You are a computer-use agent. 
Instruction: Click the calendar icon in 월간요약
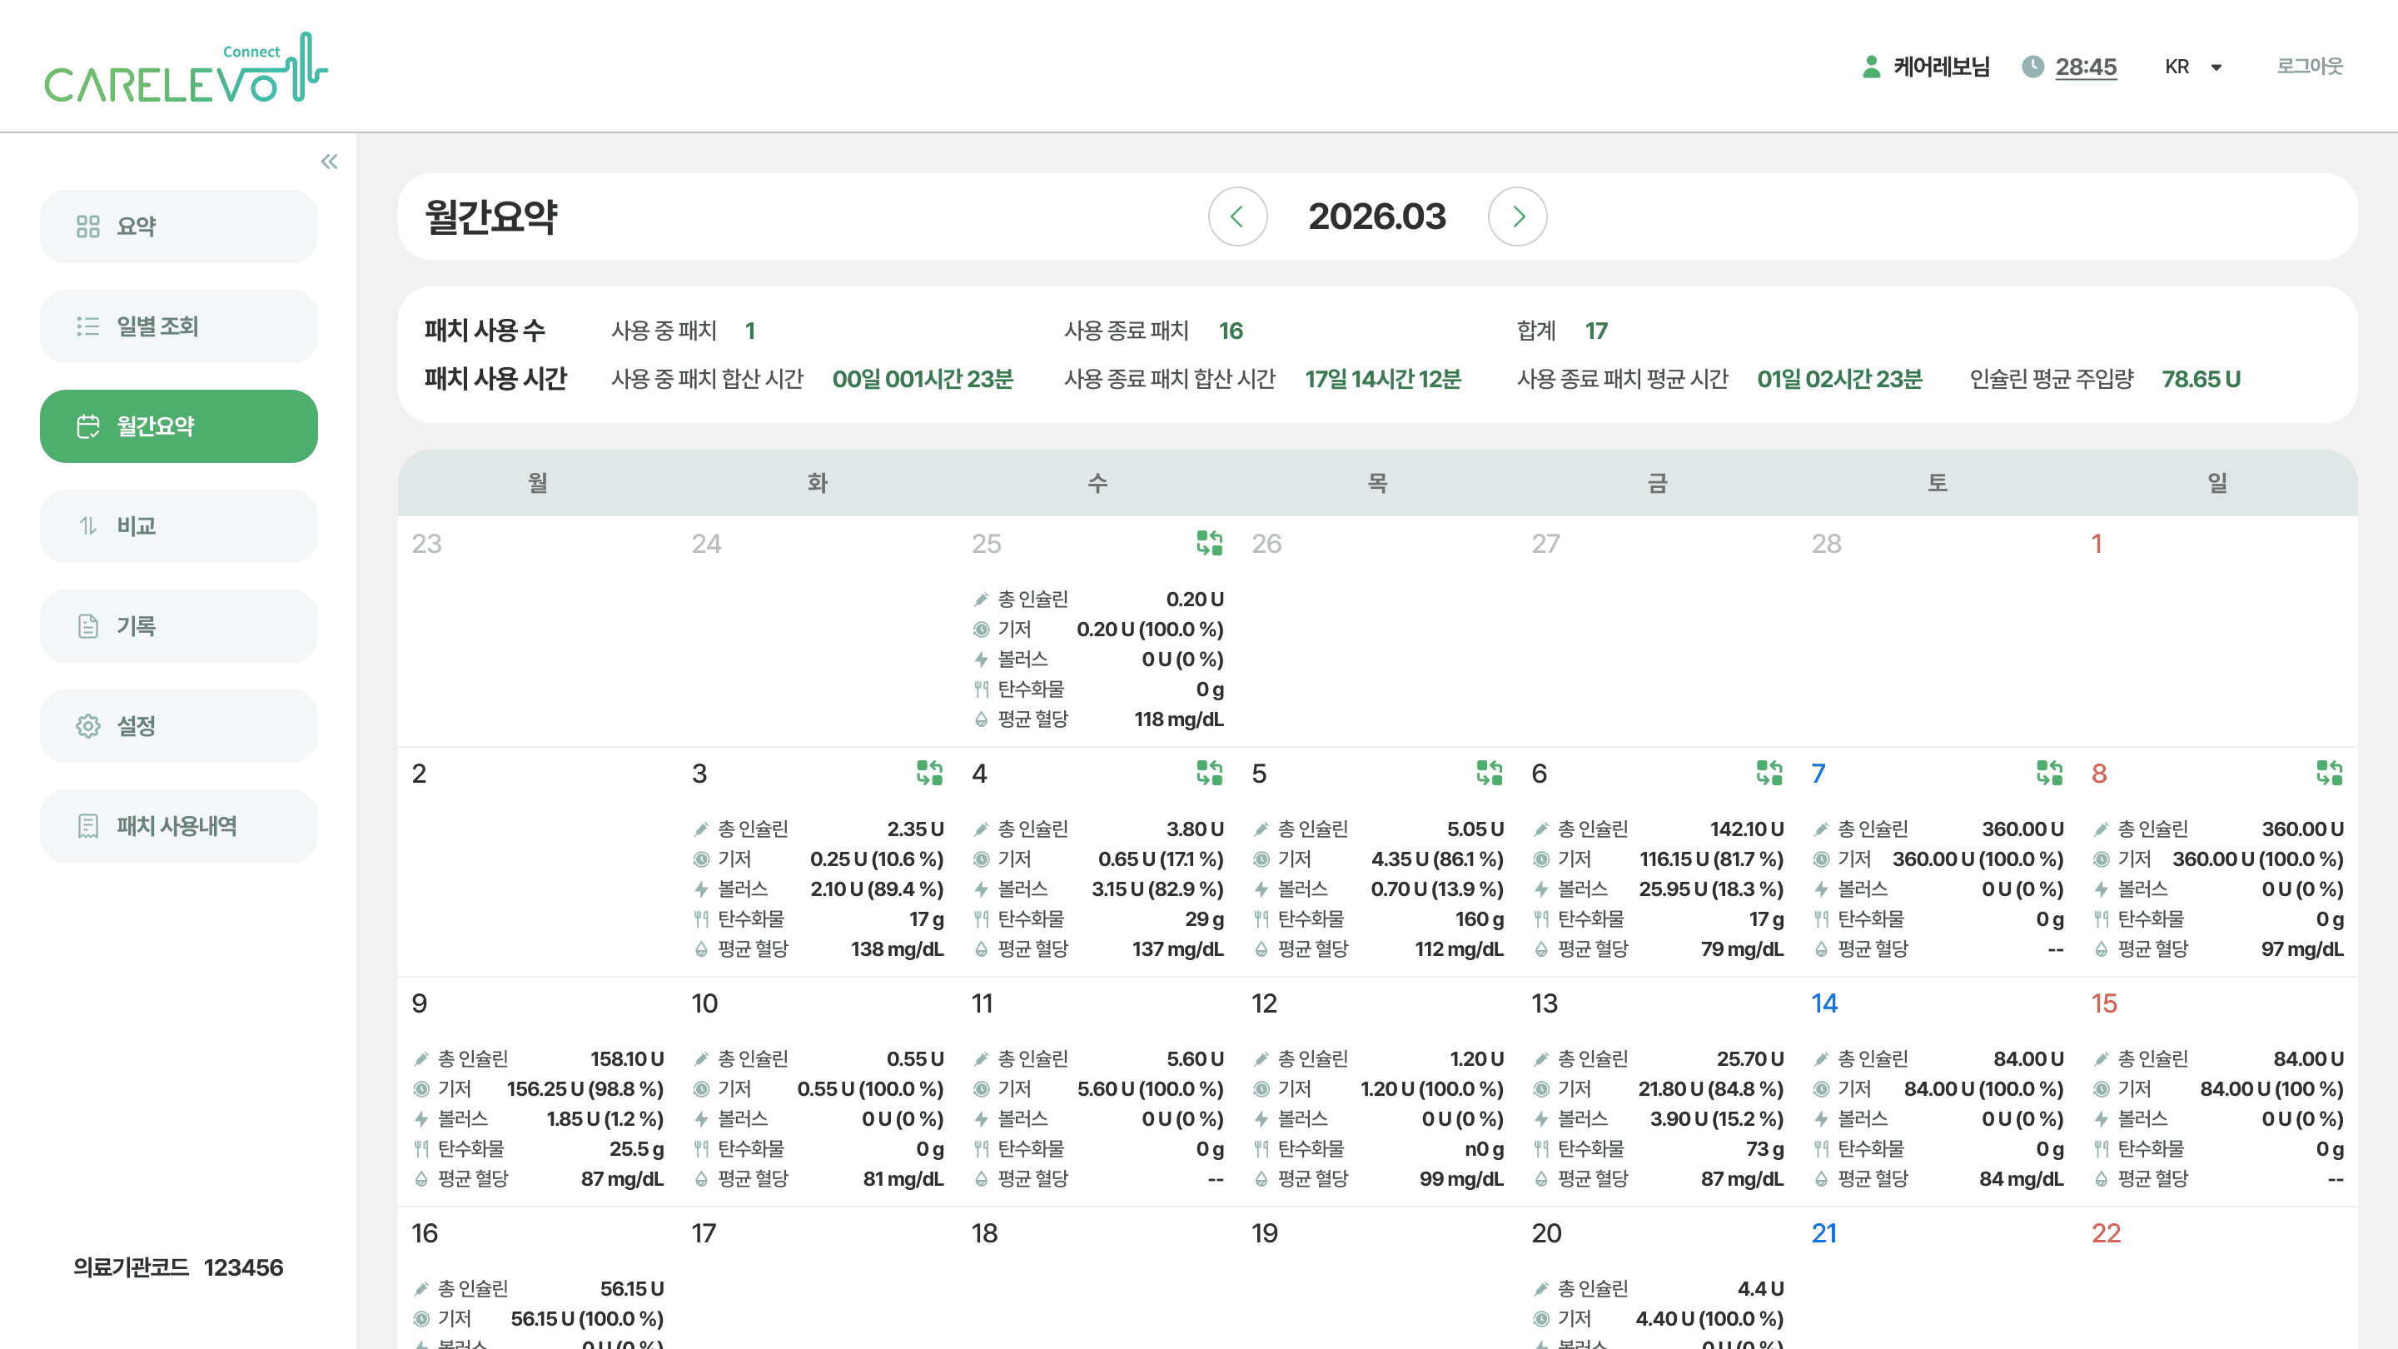coord(87,426)
